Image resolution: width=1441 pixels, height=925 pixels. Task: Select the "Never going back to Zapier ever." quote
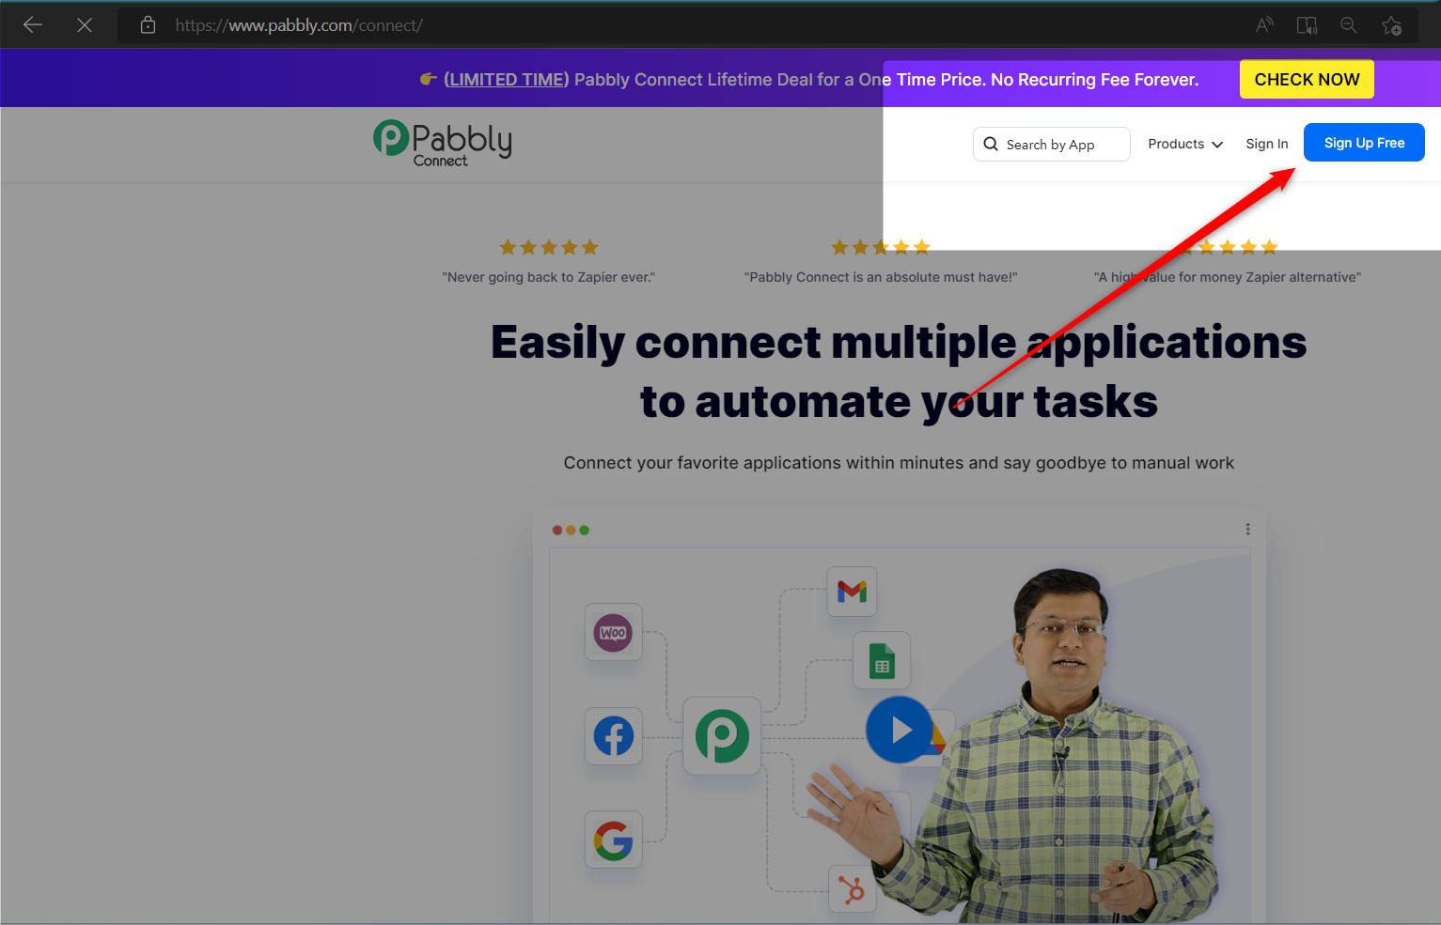click(549, 277)
